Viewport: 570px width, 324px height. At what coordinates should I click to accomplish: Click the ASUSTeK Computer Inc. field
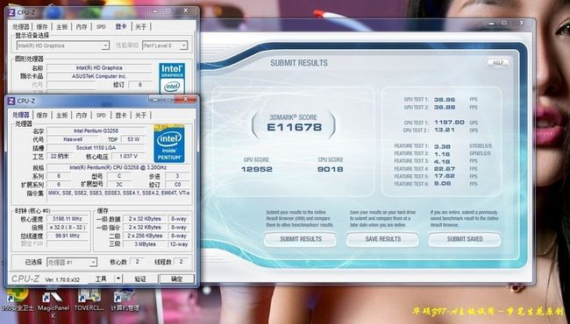coord(99,76)
